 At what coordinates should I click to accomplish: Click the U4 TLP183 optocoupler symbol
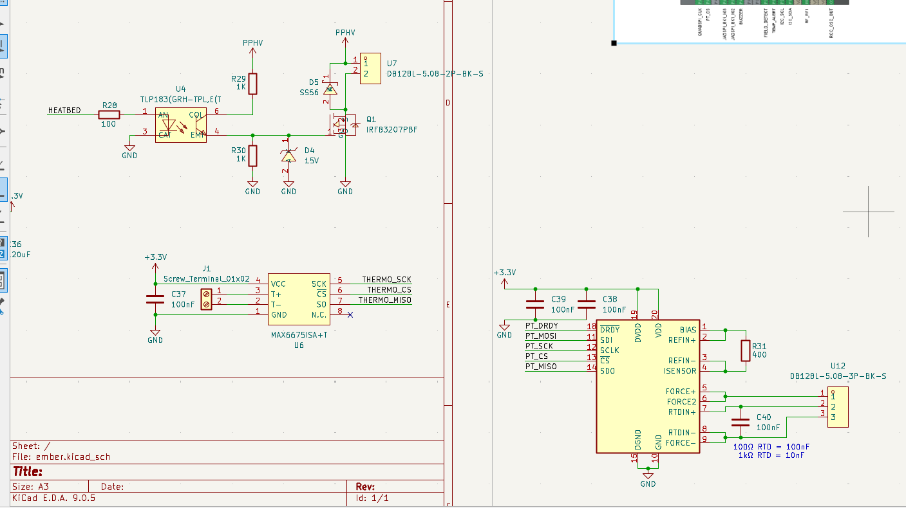pos(180,124)
